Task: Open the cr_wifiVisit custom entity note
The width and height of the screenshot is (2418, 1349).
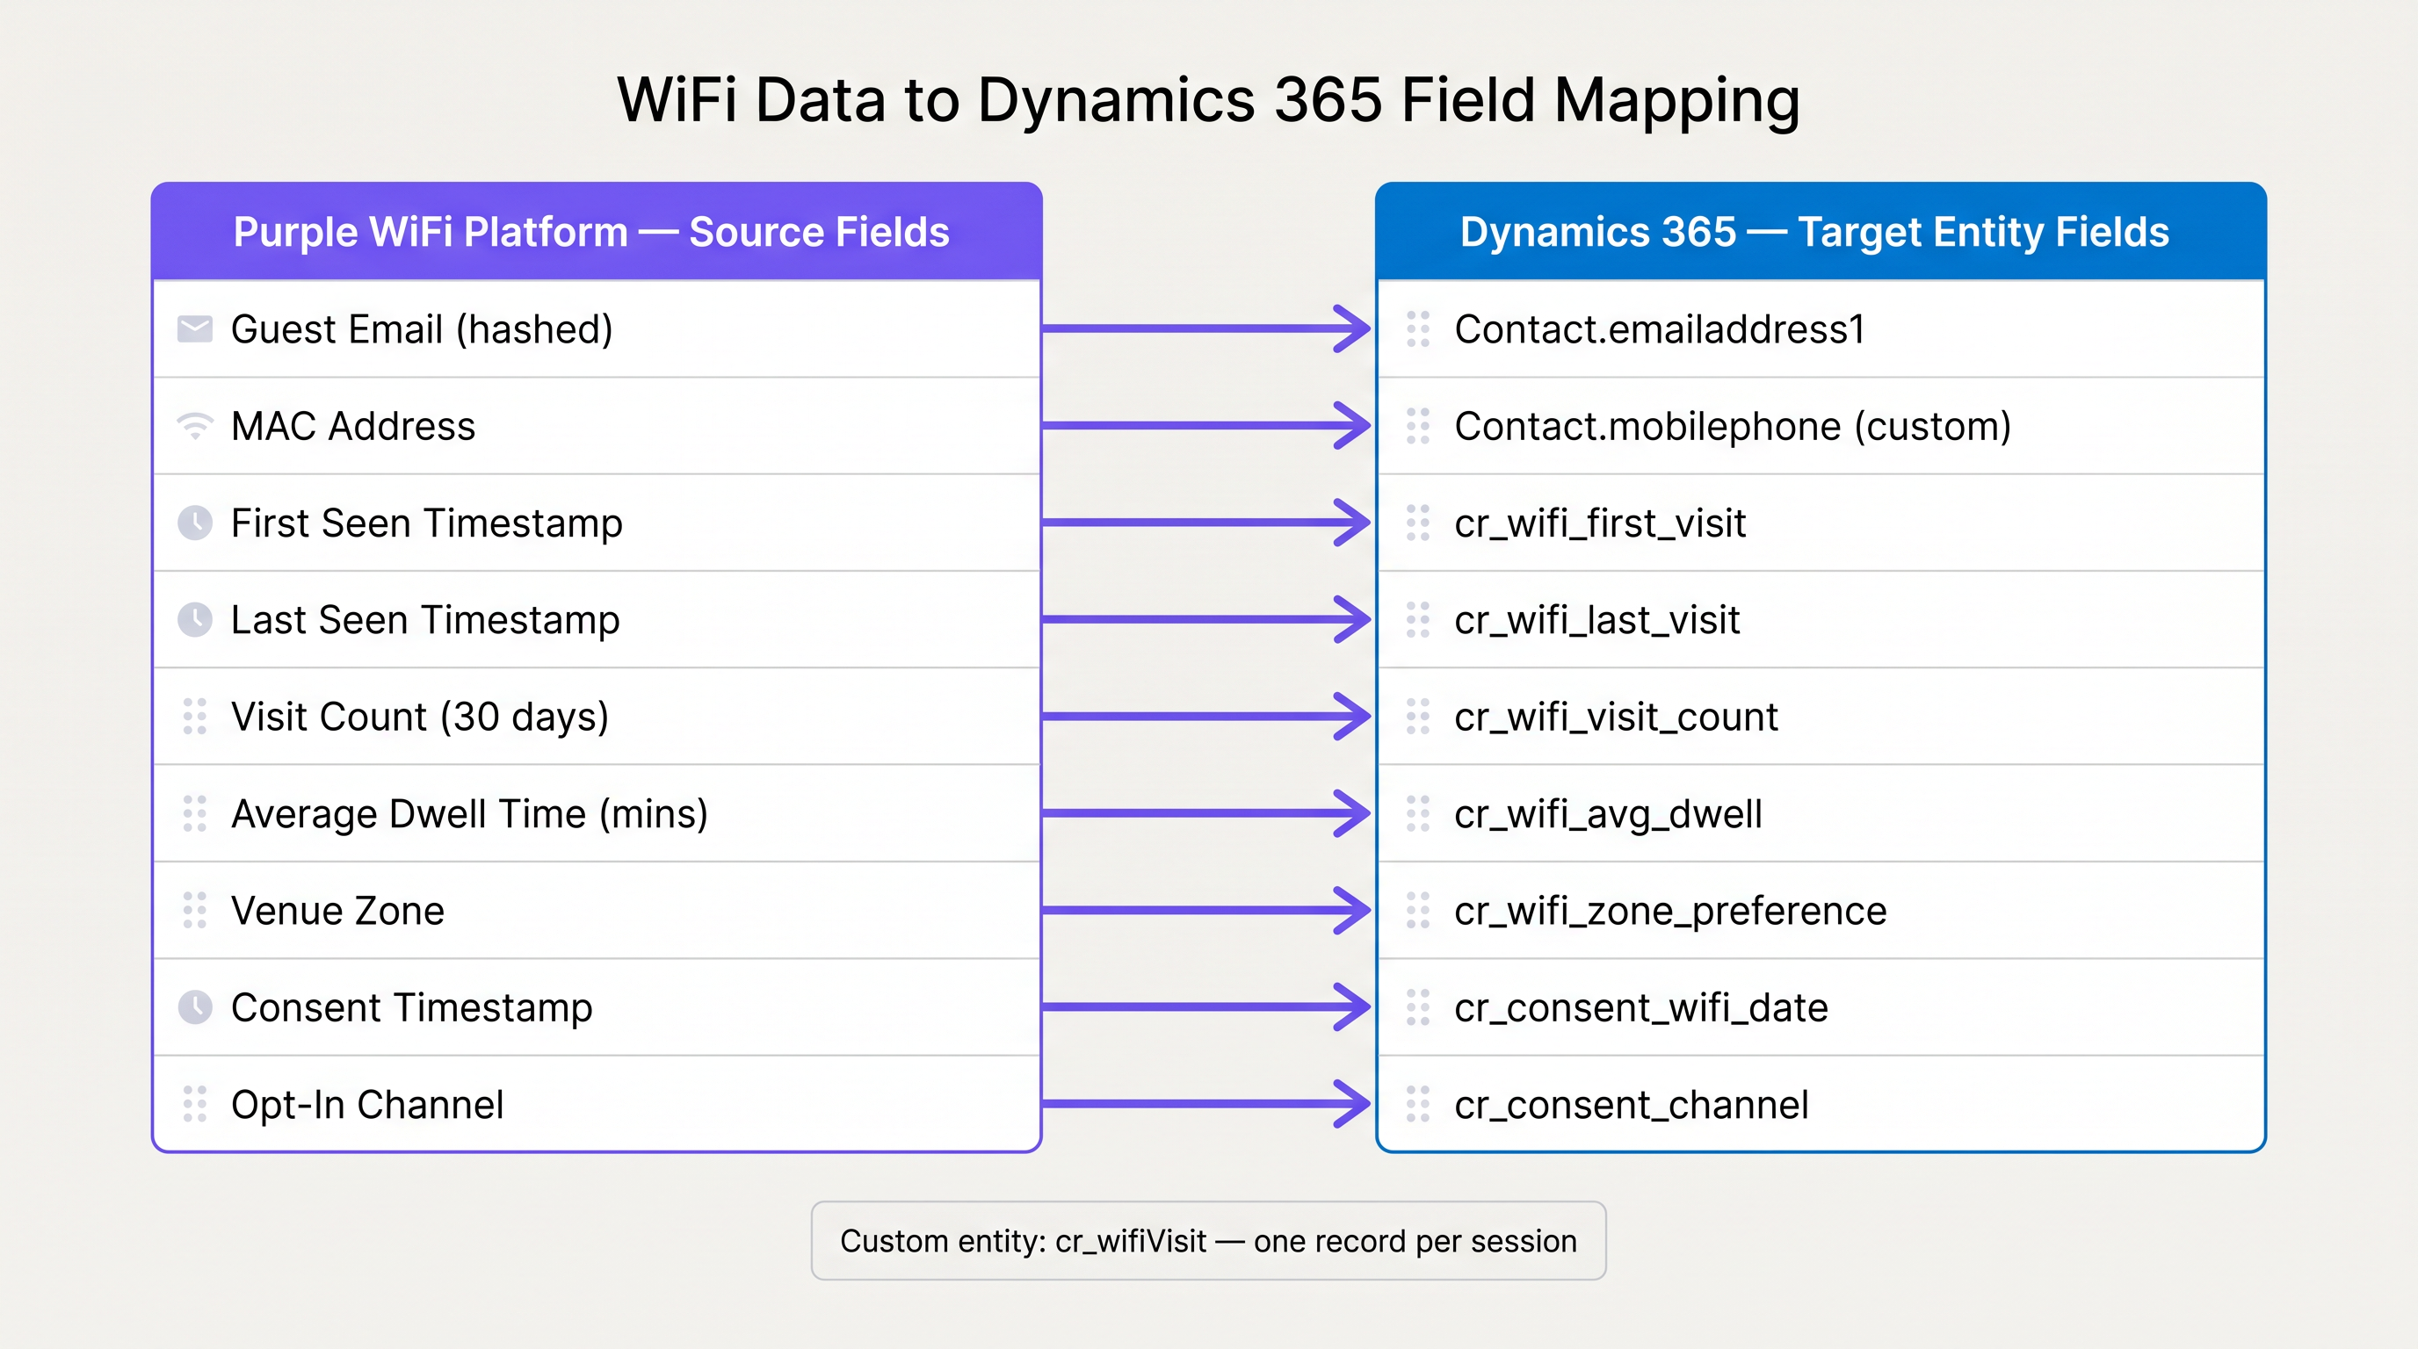Action: pos(1209,1240)
